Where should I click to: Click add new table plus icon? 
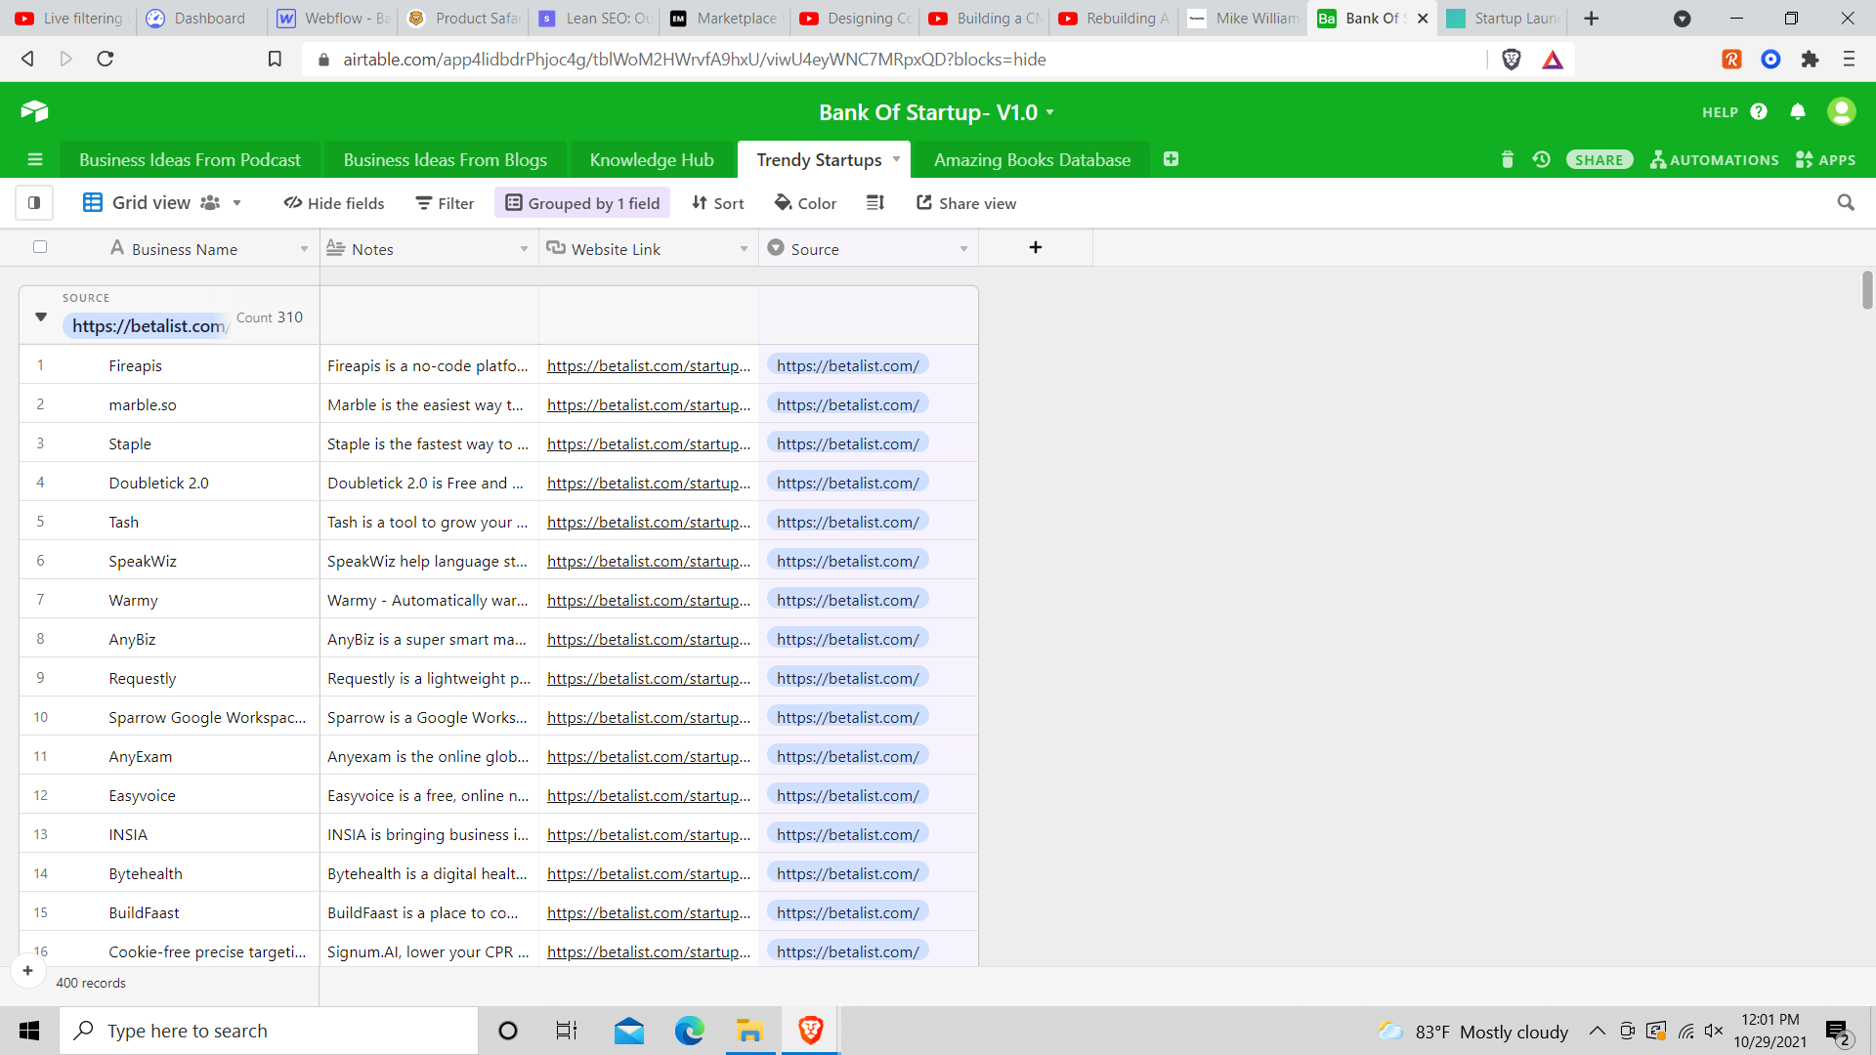[x=1171, y=159]
